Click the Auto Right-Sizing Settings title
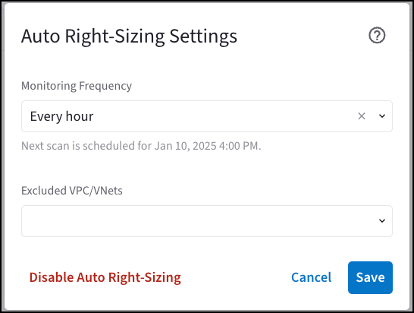The image size is (414, 313). pos(129,36)
